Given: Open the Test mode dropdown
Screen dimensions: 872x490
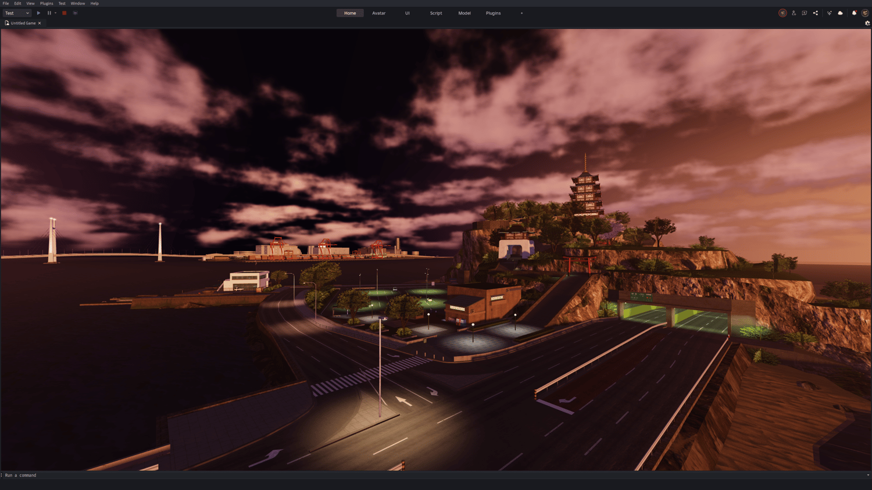Looking at the screenshot, I should 17,13.
